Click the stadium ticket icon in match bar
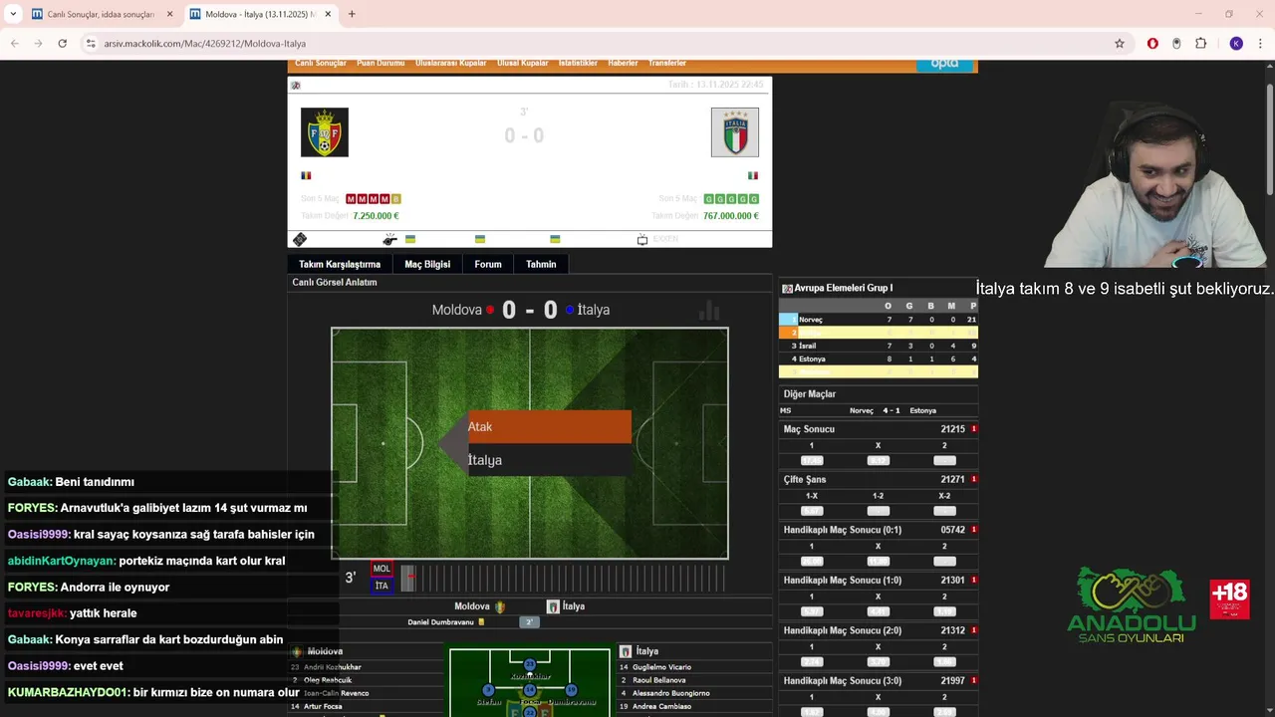1275x717 pixels. 299,240
